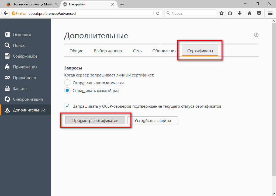Open the new tab plus button
The height and width of the screenshot is (196, 276).
[122, 4]
